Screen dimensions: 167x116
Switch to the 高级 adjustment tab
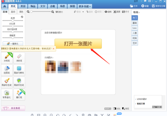13,12
